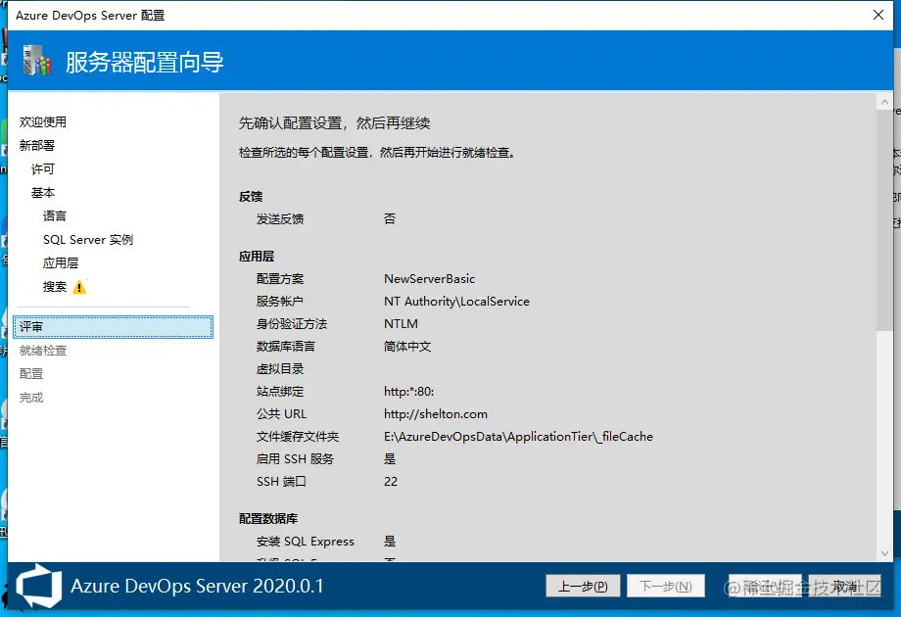This screenshot has height=617, width=901.
Task: Click the 配置 step in sidebar
Action: (31, 374)
